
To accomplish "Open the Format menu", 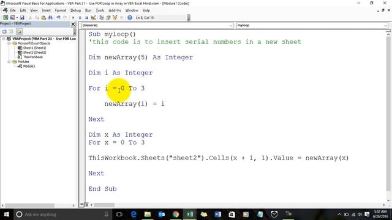I will click(61, 10).
